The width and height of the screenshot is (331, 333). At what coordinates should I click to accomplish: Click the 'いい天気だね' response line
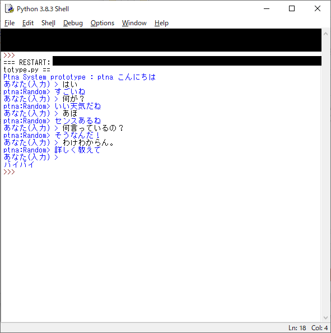(x=52, y=106)
